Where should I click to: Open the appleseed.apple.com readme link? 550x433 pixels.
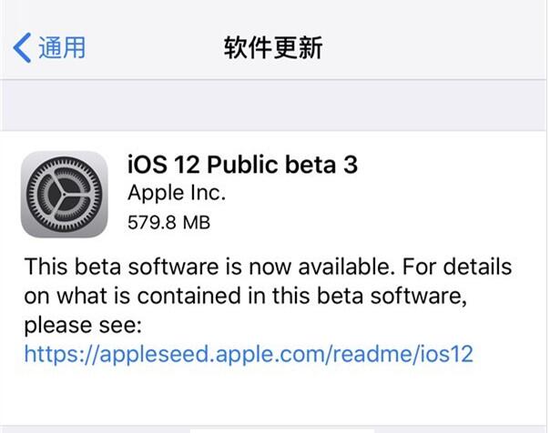click(x=249, y=353)
